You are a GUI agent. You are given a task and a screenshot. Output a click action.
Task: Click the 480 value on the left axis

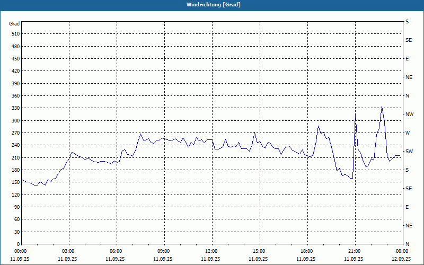pos(16,47)
